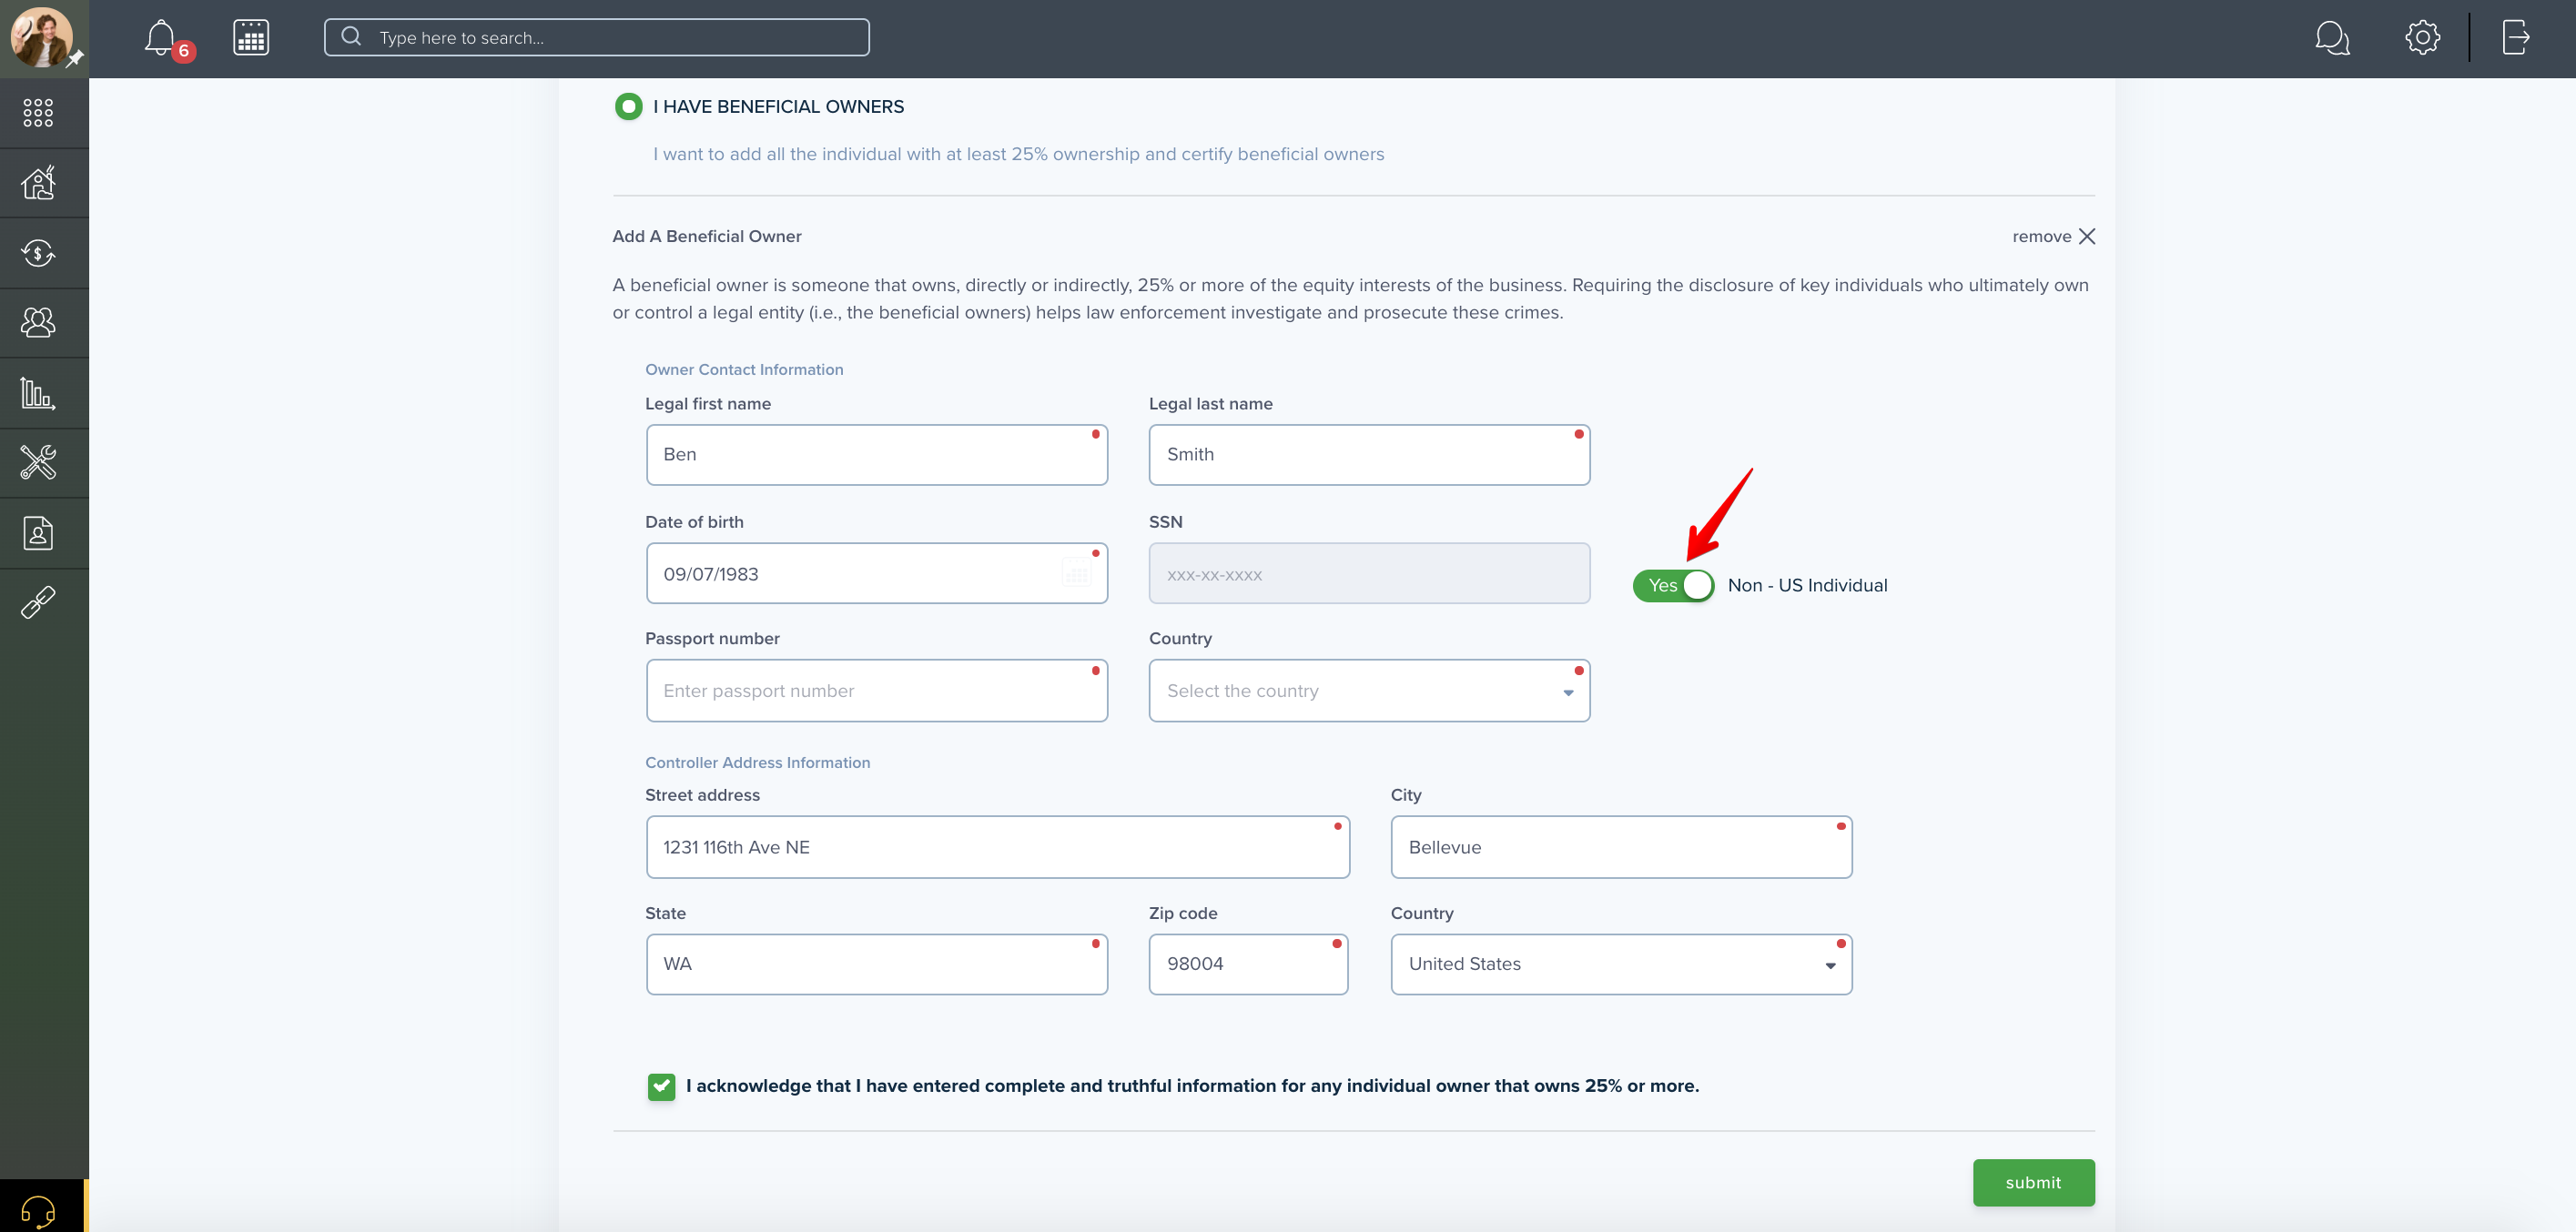The height and width of the screenshot is (1232, 2576).
Task: Click the State field
Action: (x=876, y=964)
